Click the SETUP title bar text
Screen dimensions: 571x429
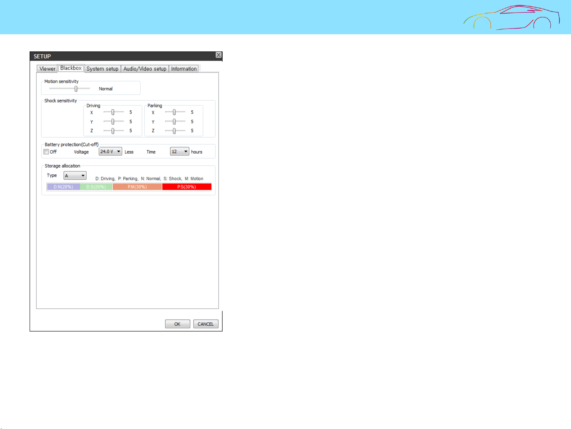click(42, 56)
